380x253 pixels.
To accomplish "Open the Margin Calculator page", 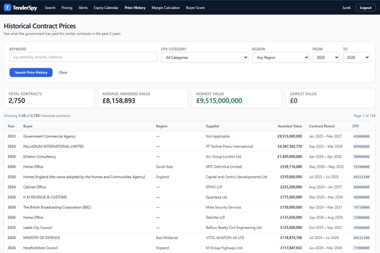I will [166, 8].
